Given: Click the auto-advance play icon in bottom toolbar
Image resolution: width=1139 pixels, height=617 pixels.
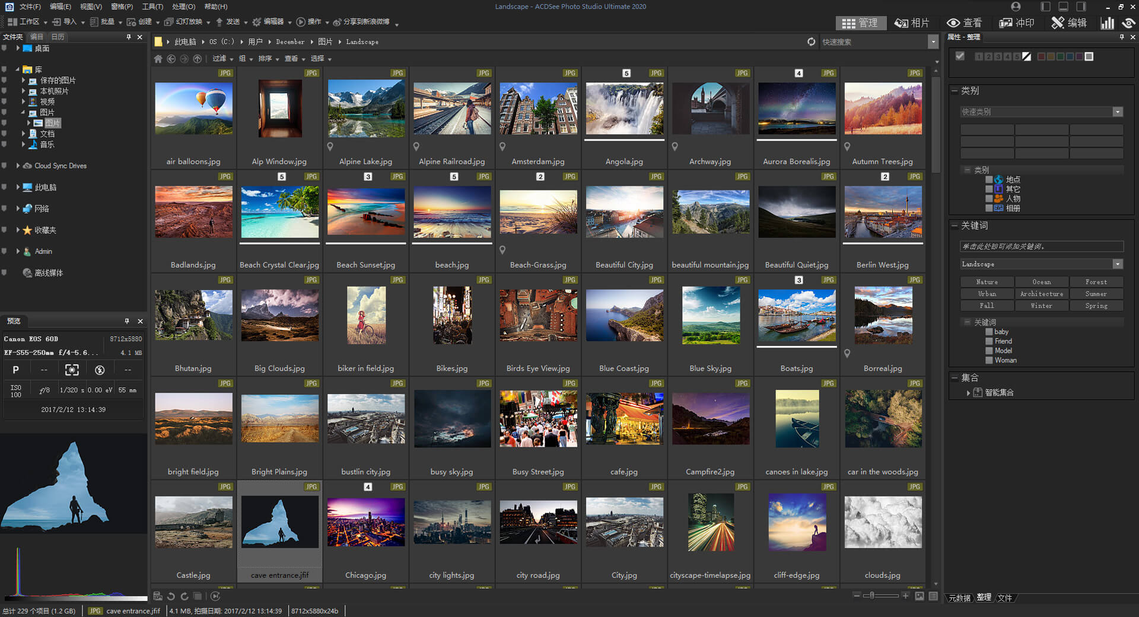Looking at the screenshot, I should [x=215, y=596].
